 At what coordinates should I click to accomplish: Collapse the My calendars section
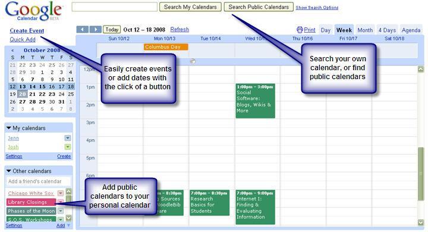pyautogui.click(x=9, y=128)
